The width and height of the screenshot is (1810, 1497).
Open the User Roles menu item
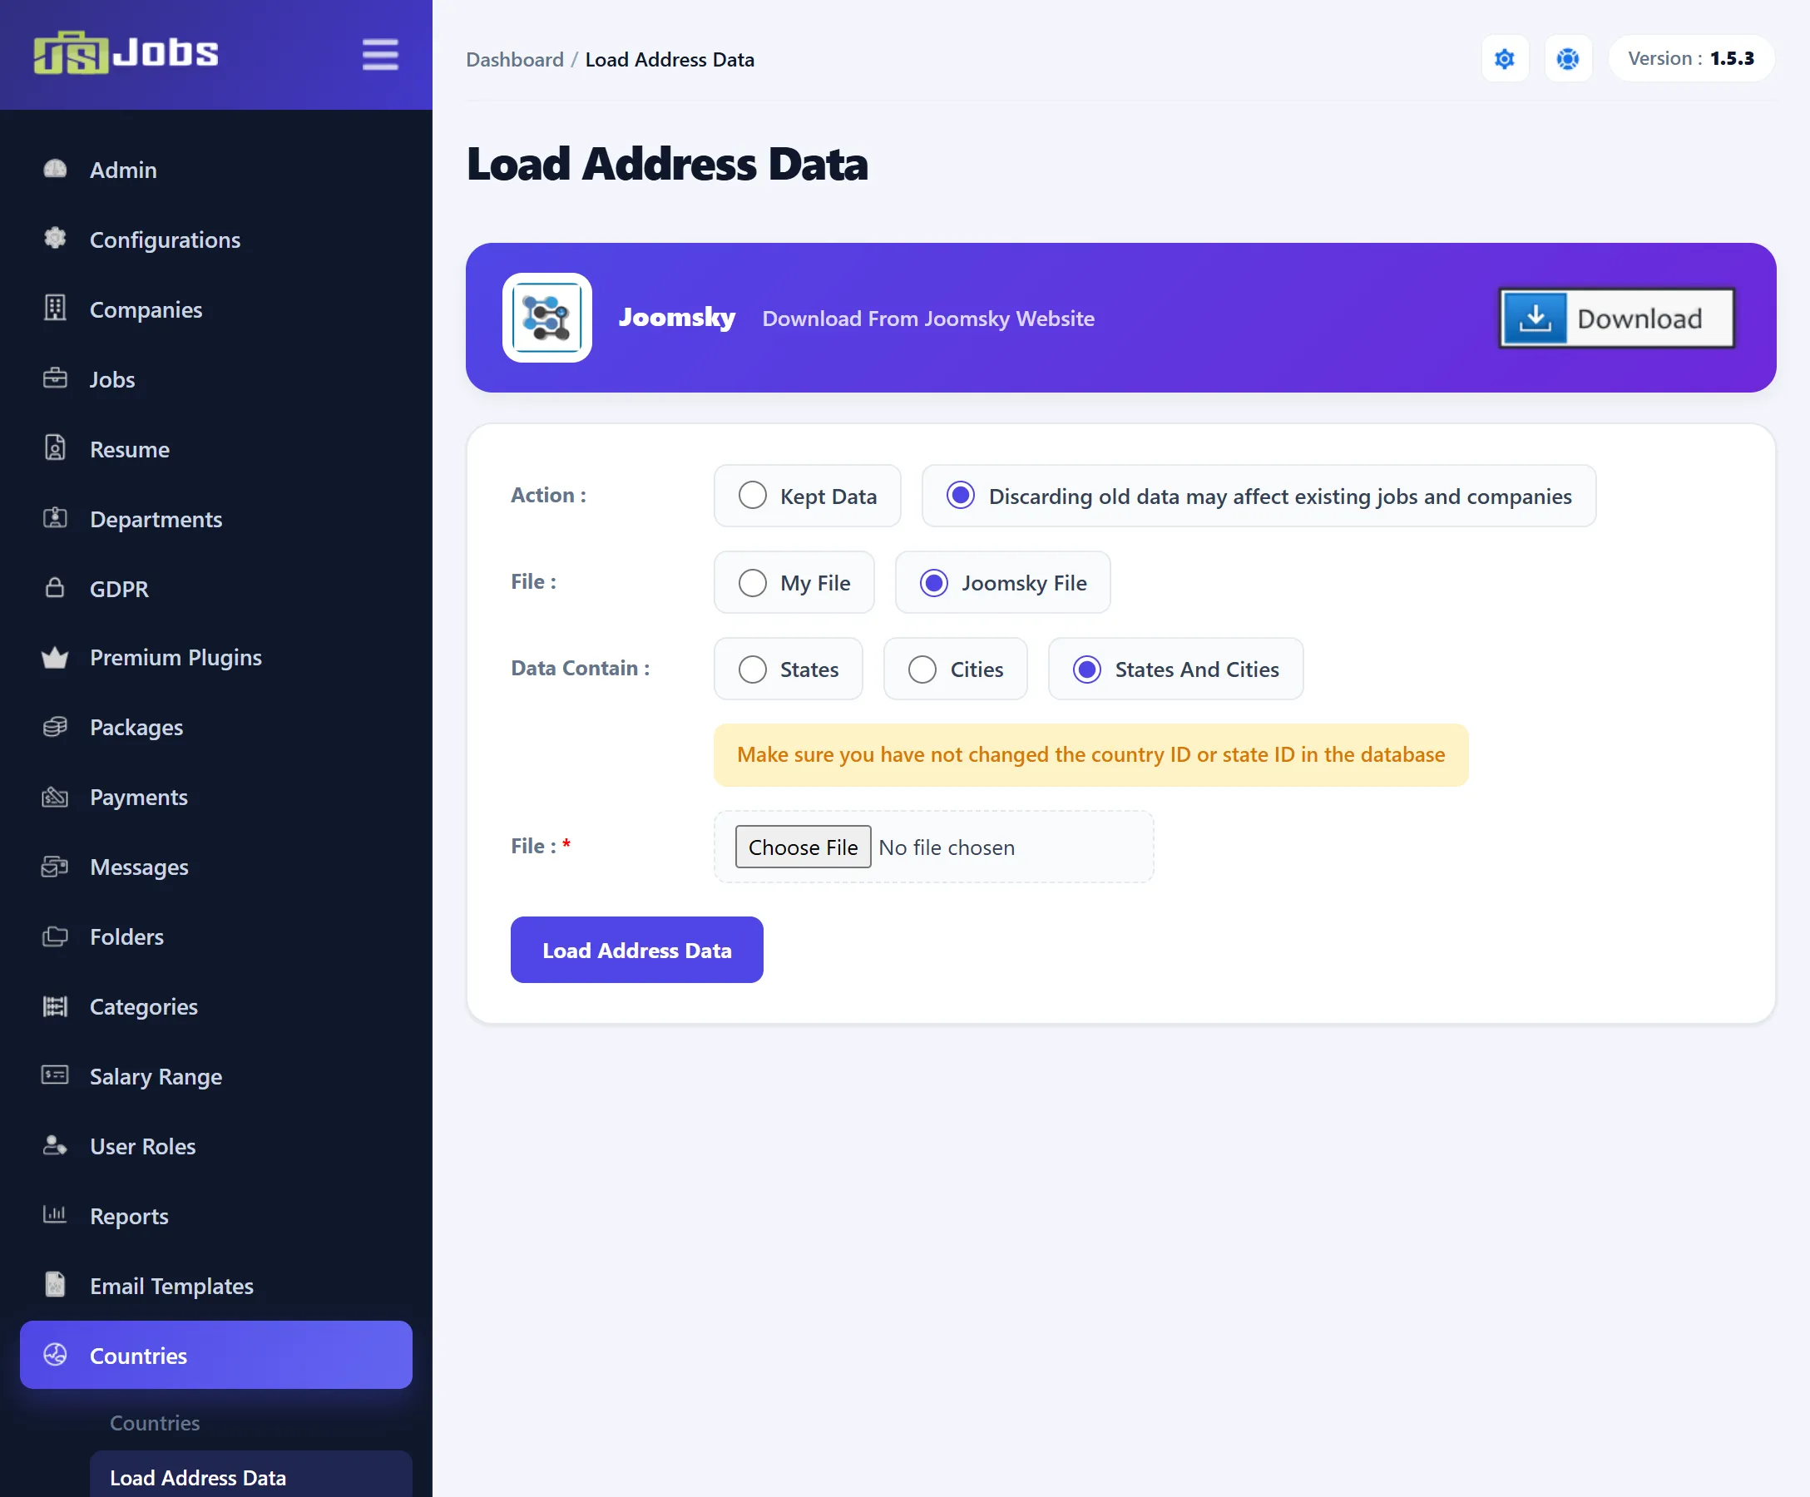[215, 1145]
